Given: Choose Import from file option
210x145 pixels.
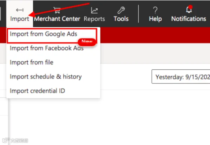Looking at the screenshot, I should 32,62.
